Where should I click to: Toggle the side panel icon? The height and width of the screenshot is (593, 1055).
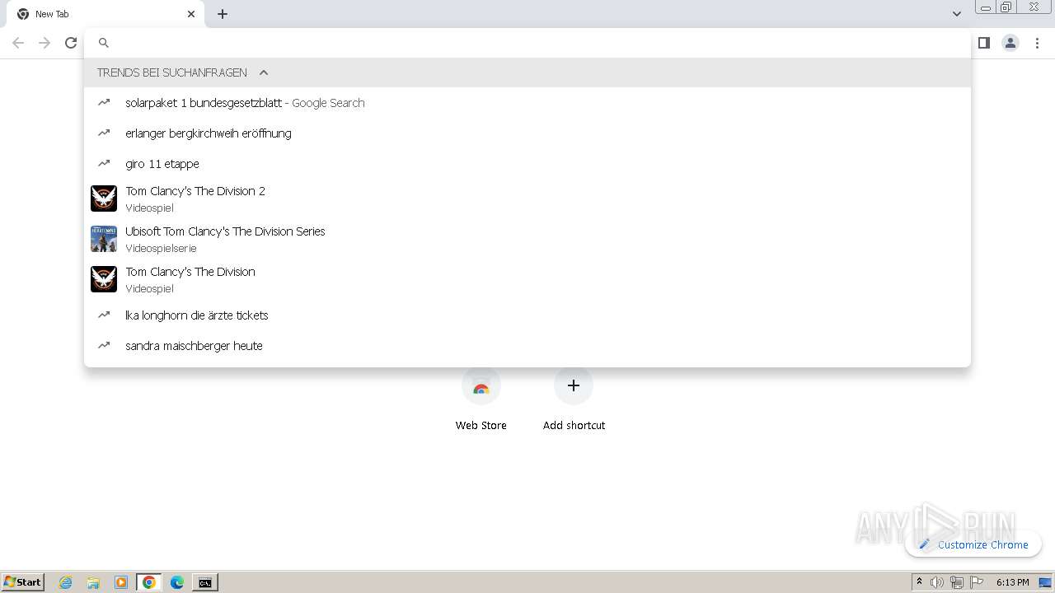[x=983, y=43]
